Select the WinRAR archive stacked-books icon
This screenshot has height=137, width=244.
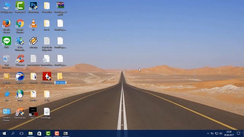tap(60, 5)
